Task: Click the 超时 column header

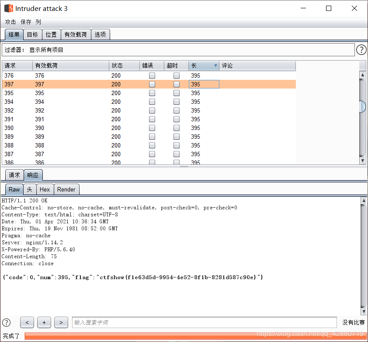Action: (176, 65)
